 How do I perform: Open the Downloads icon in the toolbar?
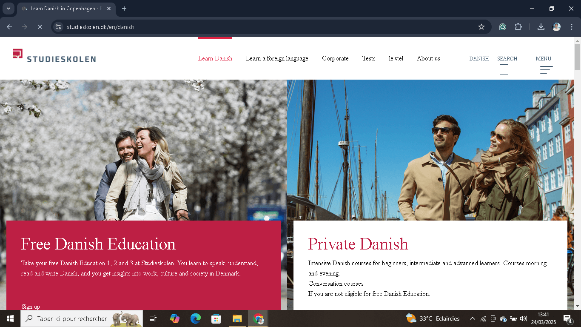click(x=541, y=26)
